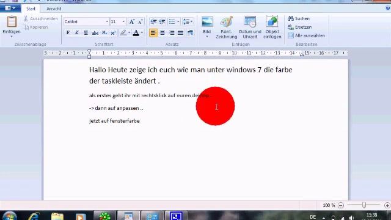Insert a Paint-Zeichnung drawing
The height and width of the screenshot is (220, 391).
tap(227, 28)
